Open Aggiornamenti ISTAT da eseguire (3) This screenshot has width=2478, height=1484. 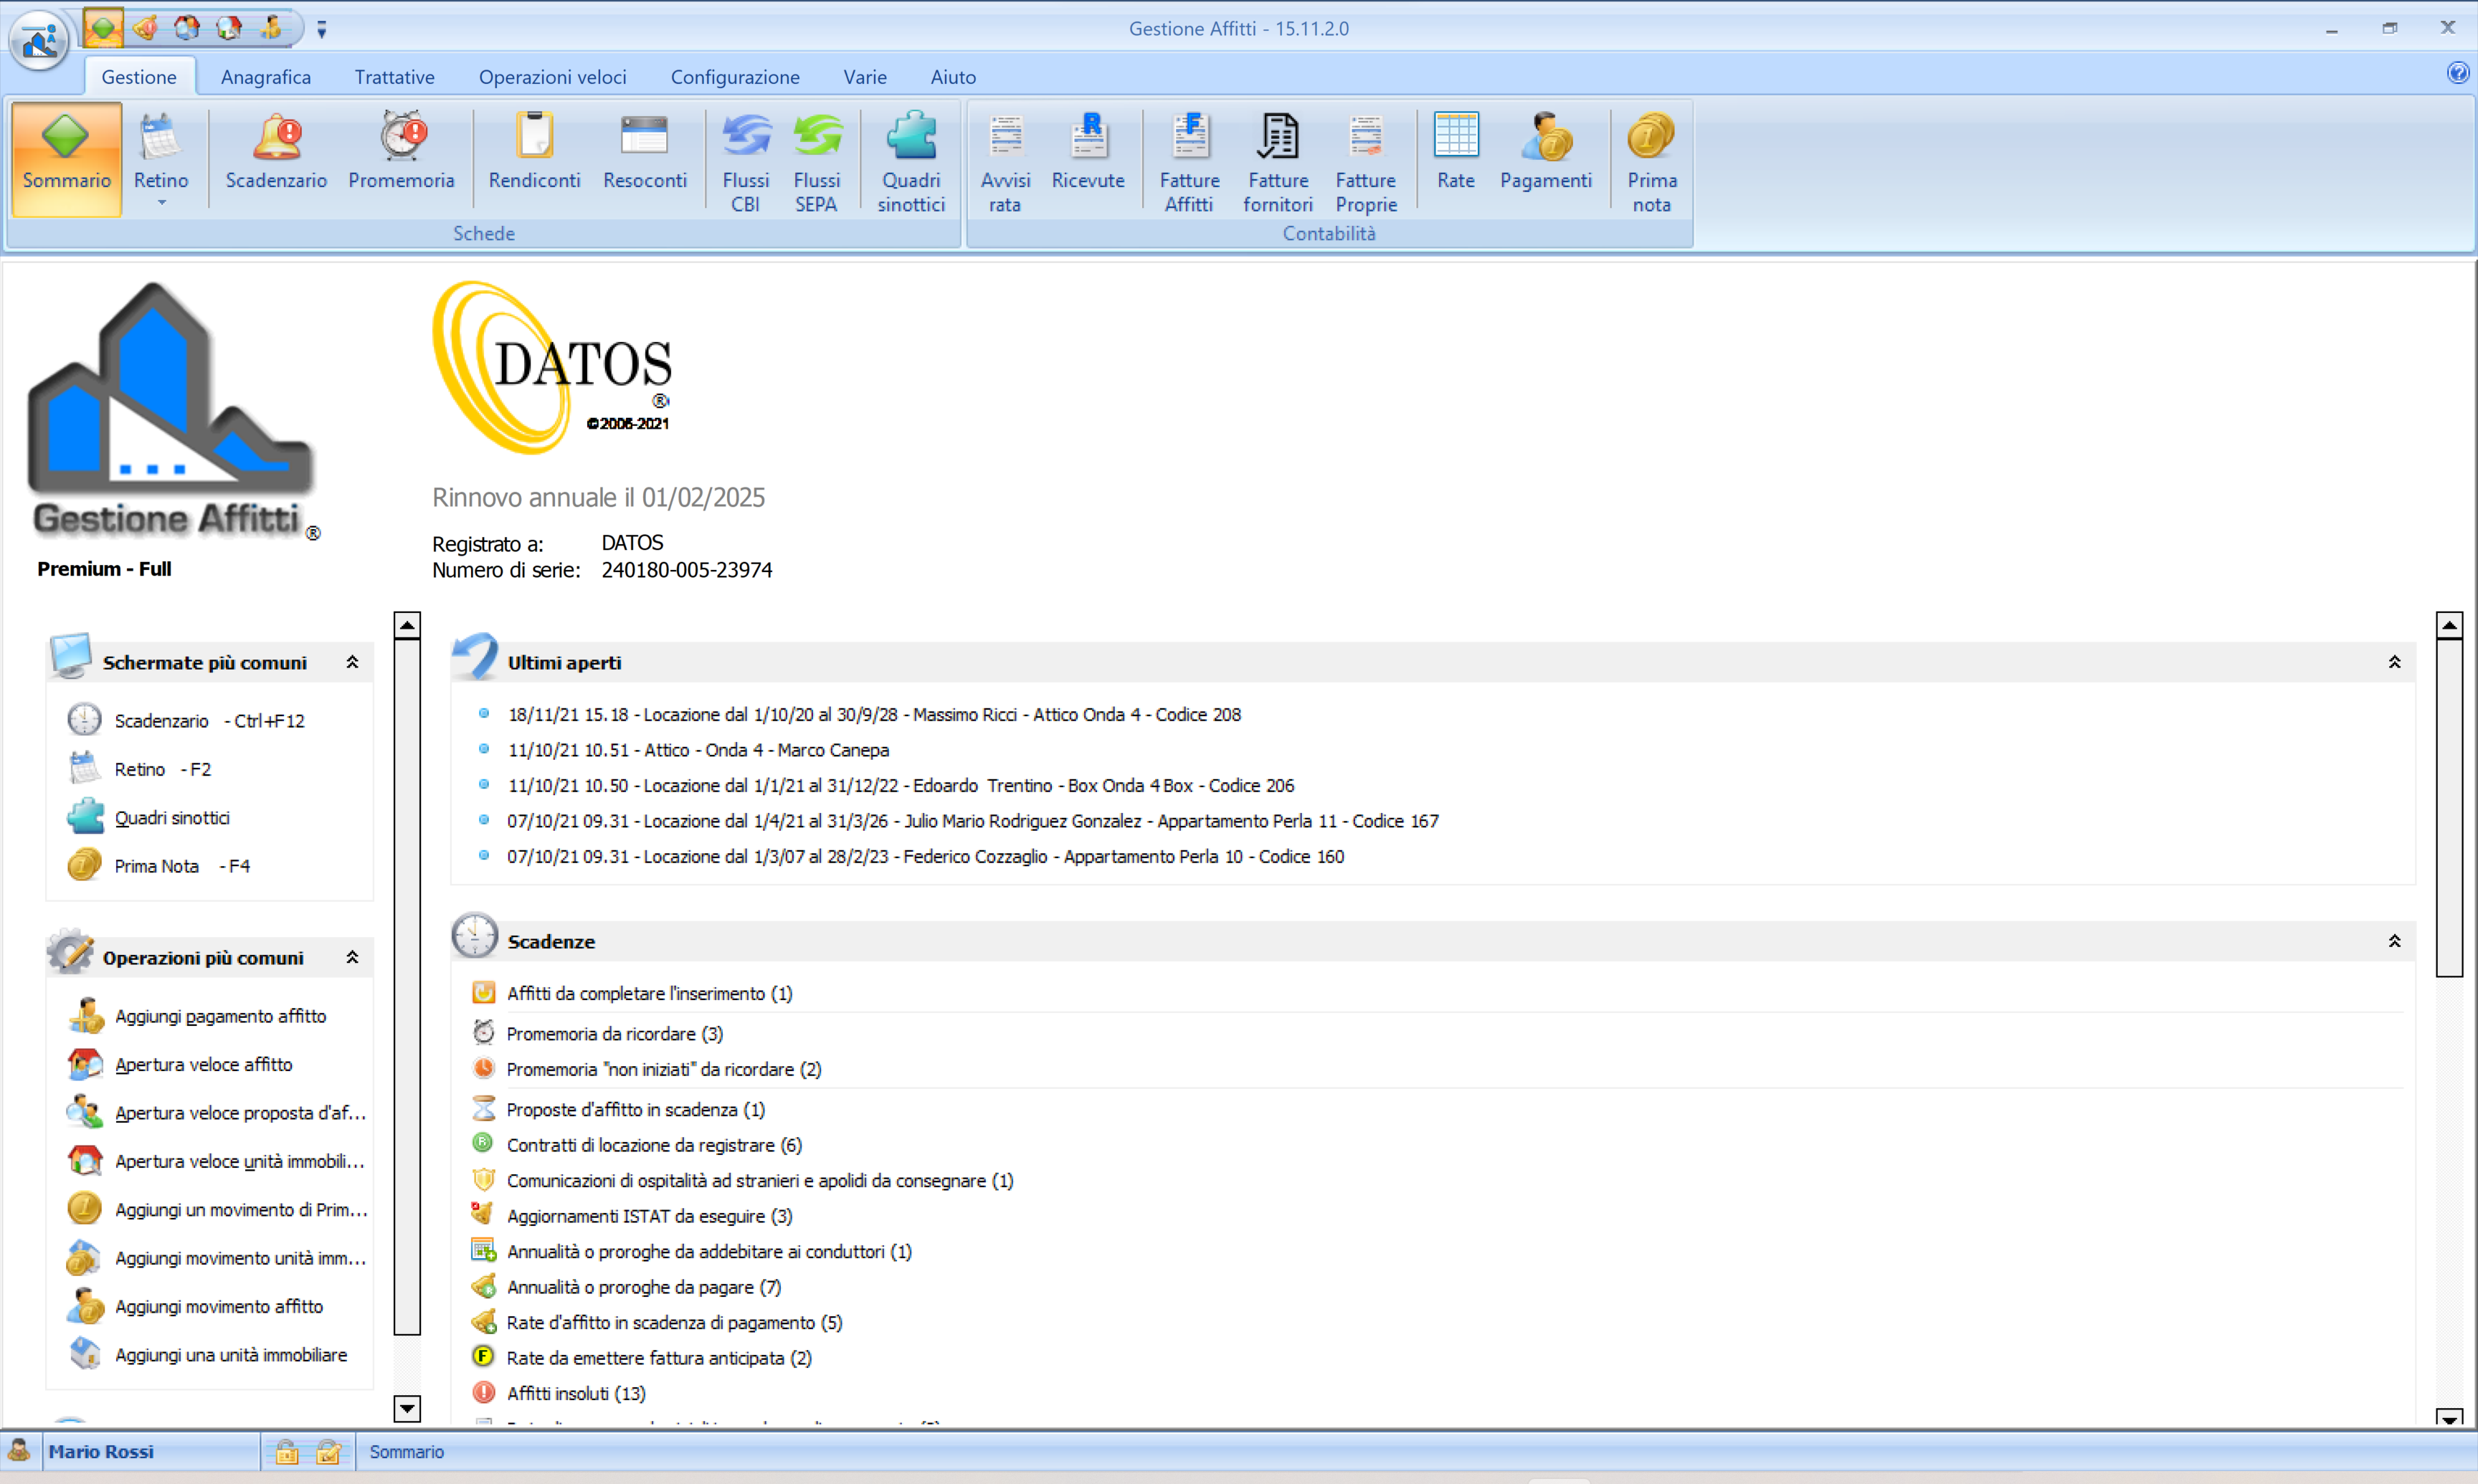(649, 1216)
